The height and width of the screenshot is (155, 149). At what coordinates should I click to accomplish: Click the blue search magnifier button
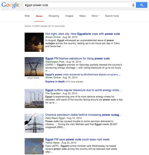142,5
